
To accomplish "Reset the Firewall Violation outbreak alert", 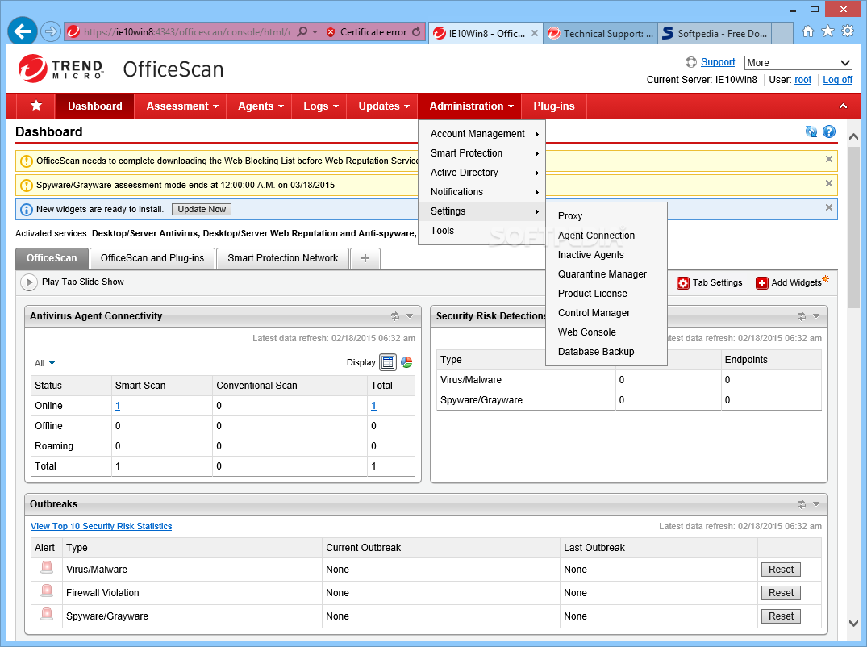I will tap(781, 593).
